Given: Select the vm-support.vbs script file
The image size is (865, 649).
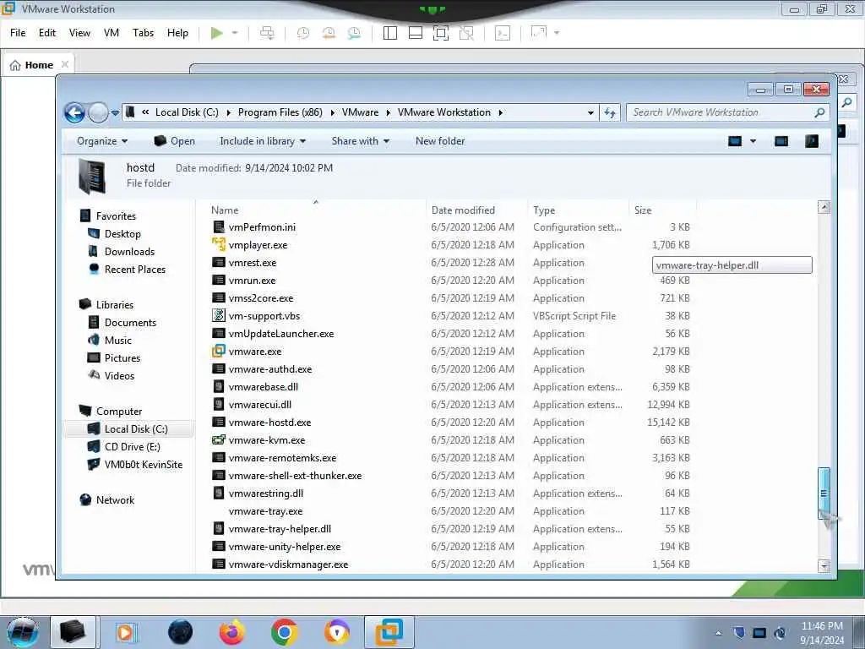Looking at the screenshot, I should click(264, 316).
